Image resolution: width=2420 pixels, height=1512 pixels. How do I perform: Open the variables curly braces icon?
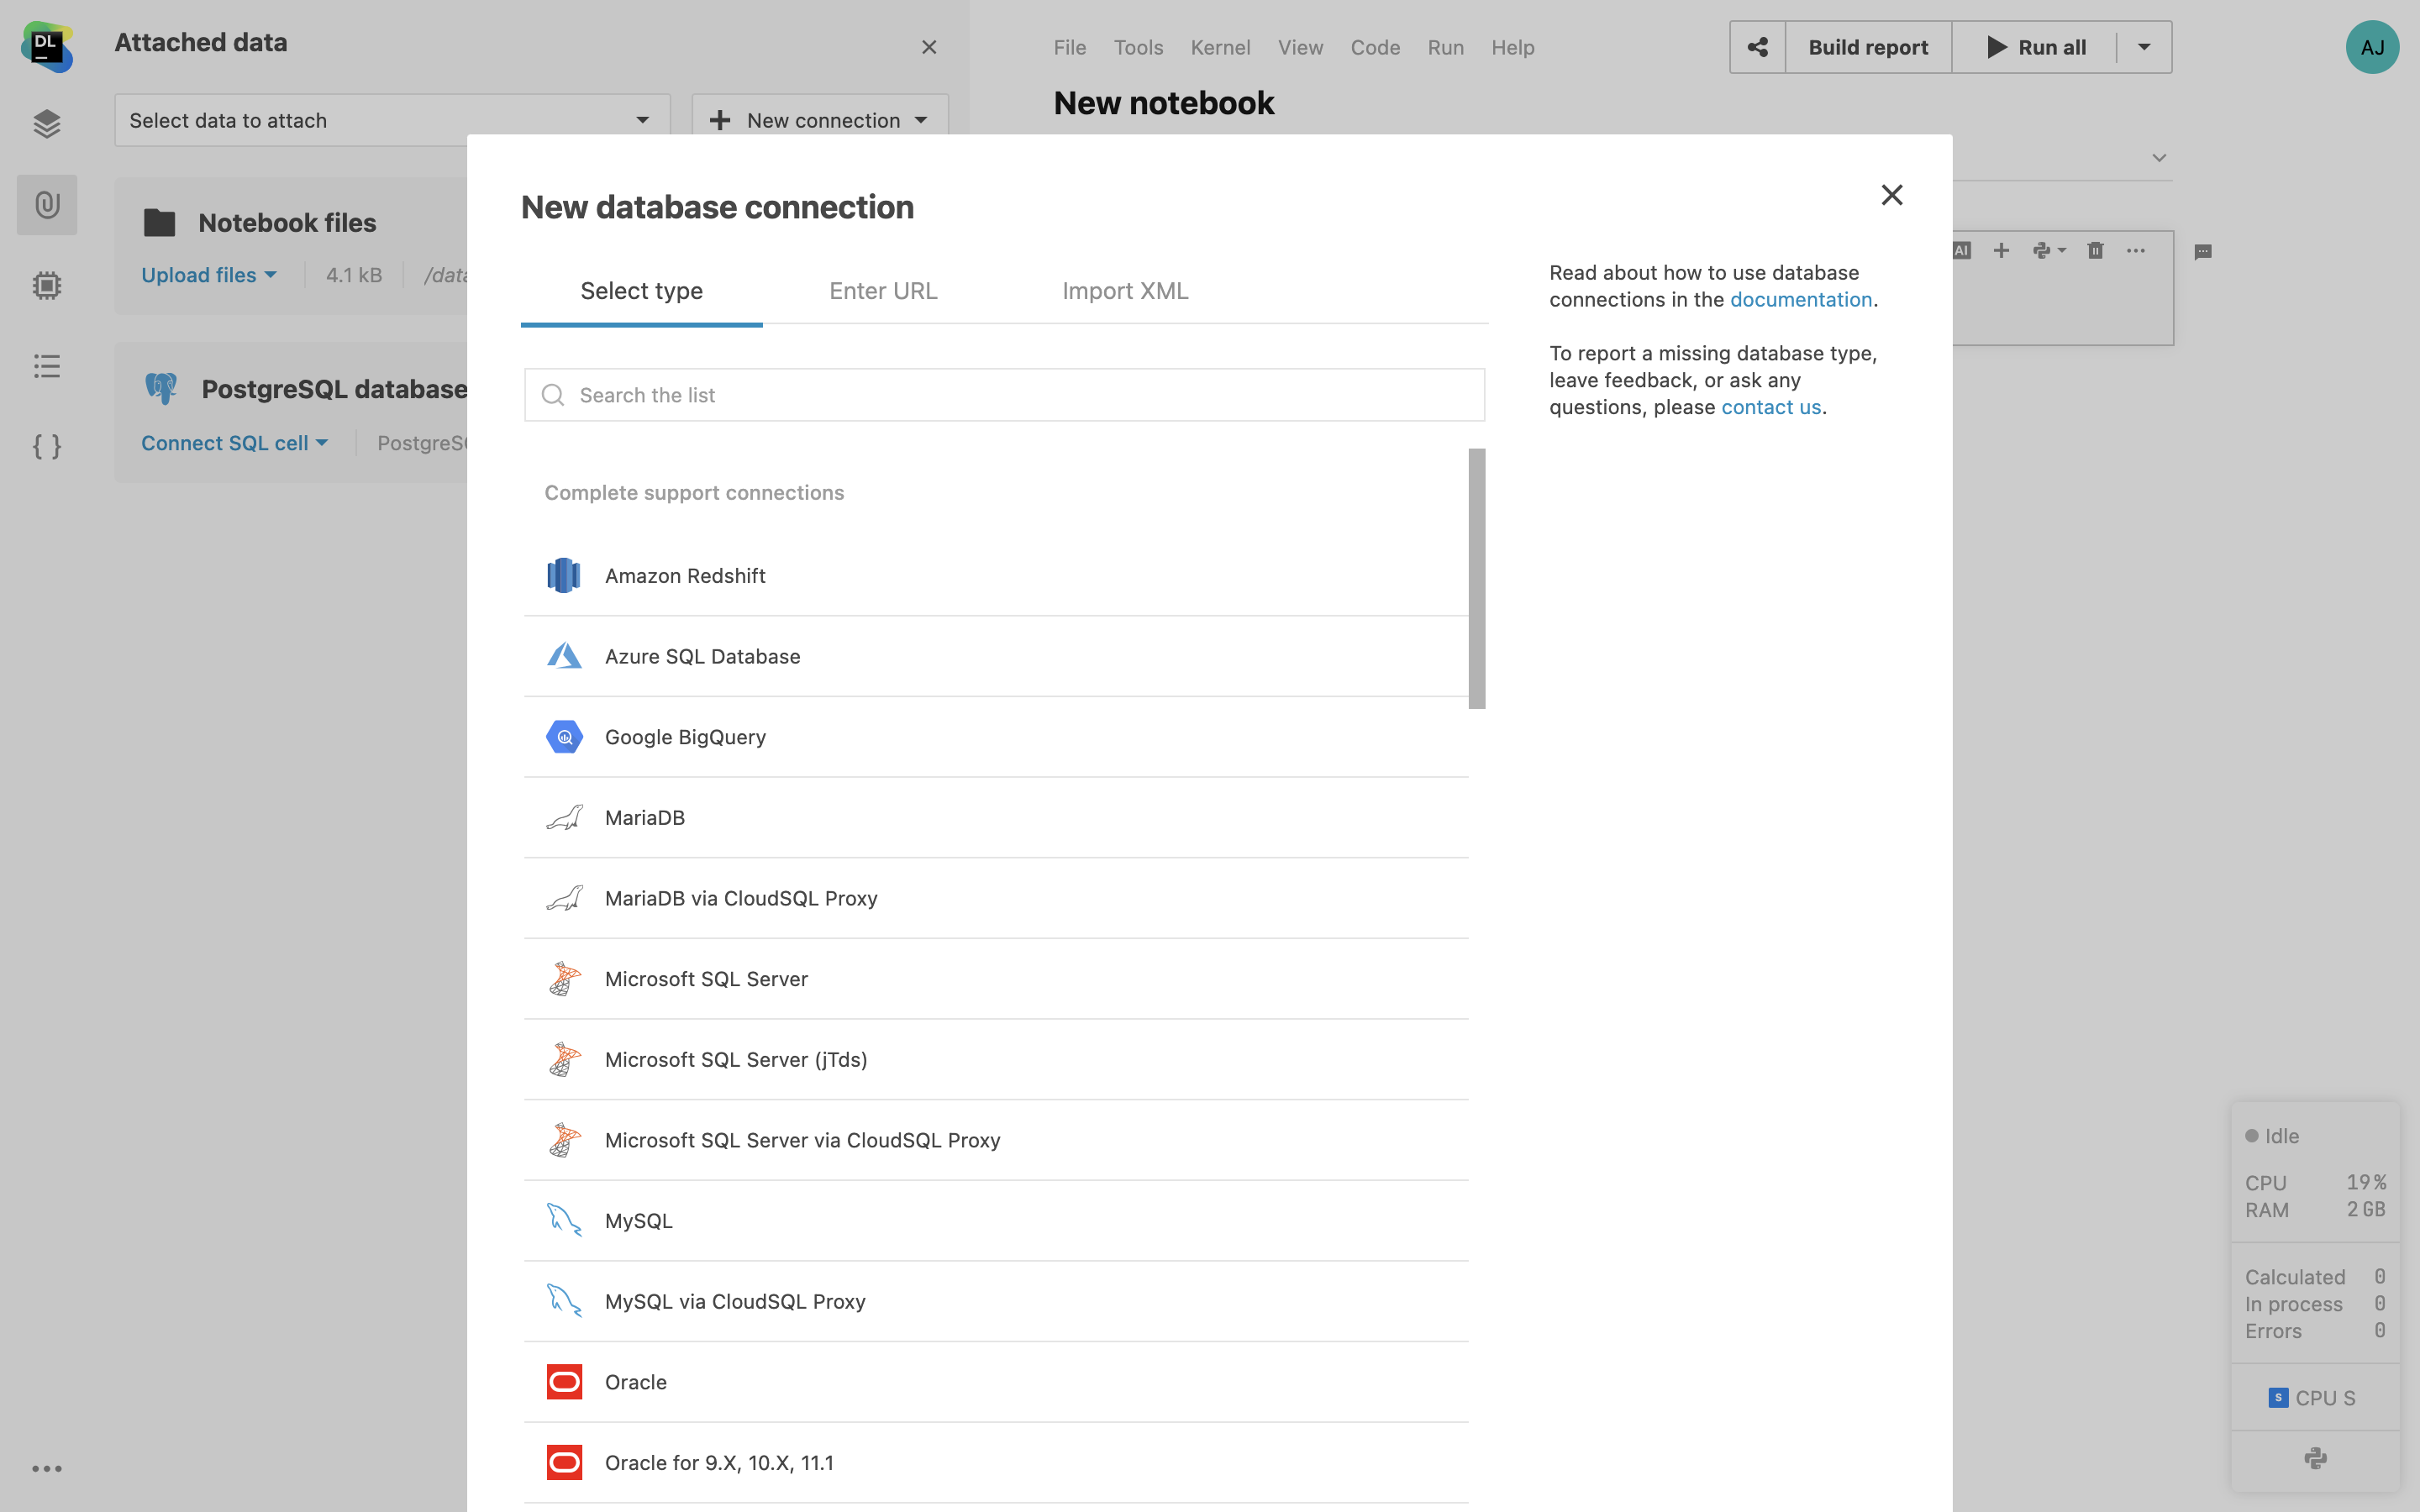(x=47, y=446)
